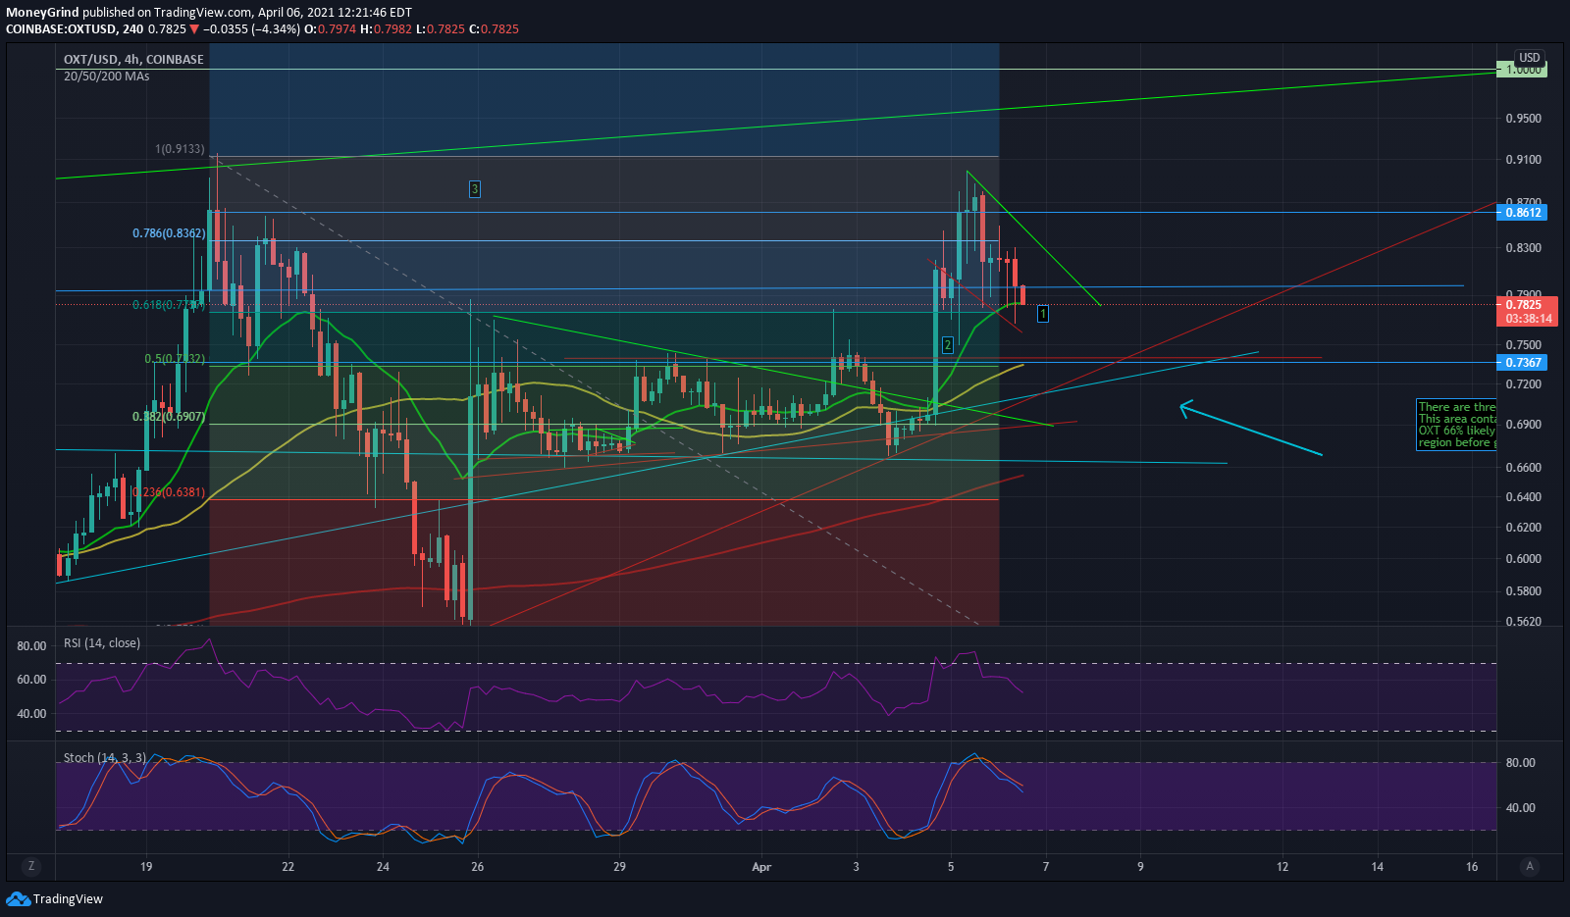Select the RSI (14, close) indicator label
The height and width of the screenshot is (917, 1570).
[102, 642]
